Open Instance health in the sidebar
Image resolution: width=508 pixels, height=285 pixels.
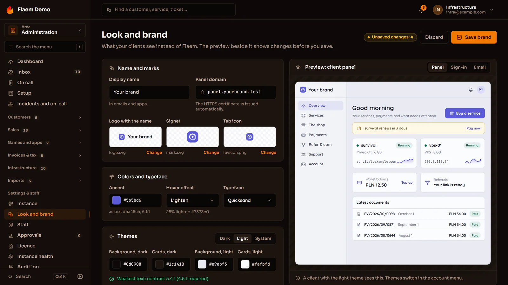45,256
